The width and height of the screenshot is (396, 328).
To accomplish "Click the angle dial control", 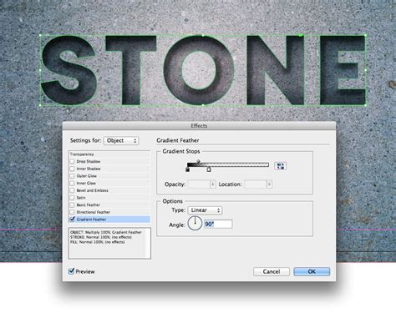I will pyautogui.click(x=195, y=224).
